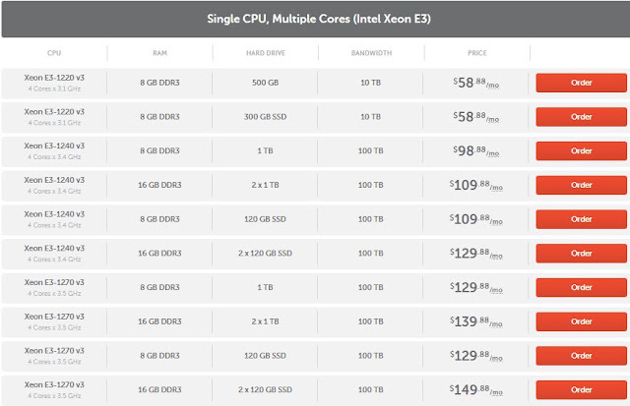The height and width of the screenshot is (406, 630).
Task: Order the E3-1270 8 GB 120 GB SSD plan
Action: coord(581,356)
